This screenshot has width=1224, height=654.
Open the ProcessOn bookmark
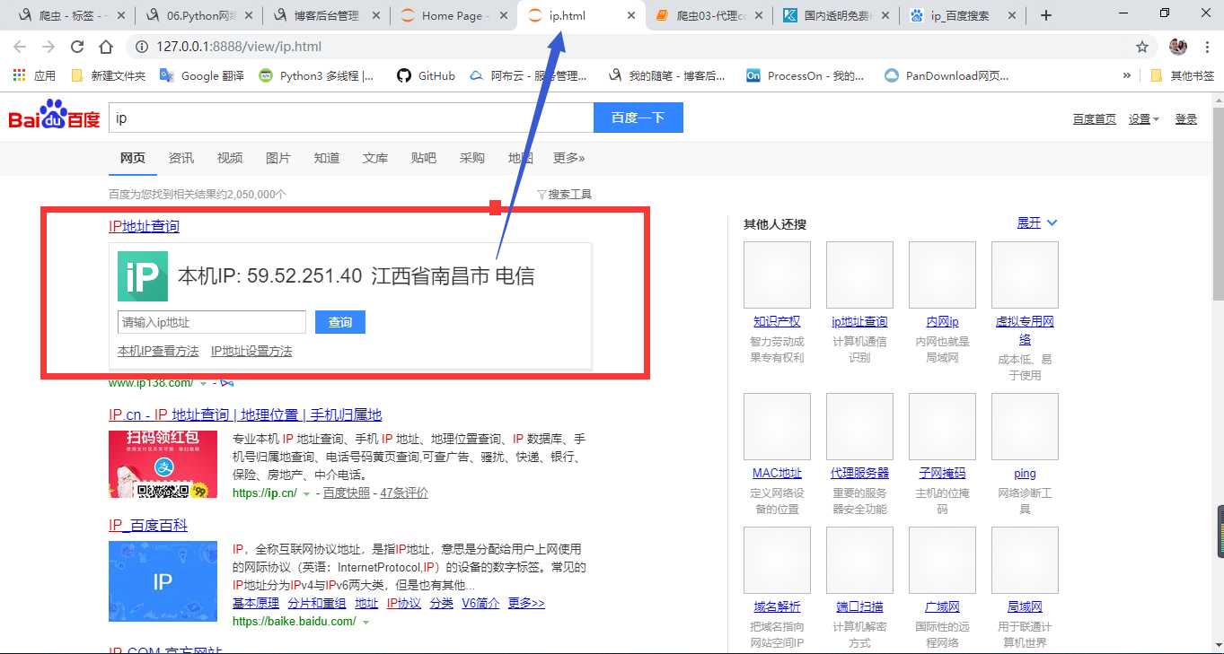(x=806, y=76)
